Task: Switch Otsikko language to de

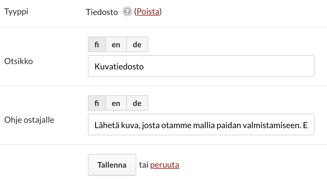Action: point(137,44)
